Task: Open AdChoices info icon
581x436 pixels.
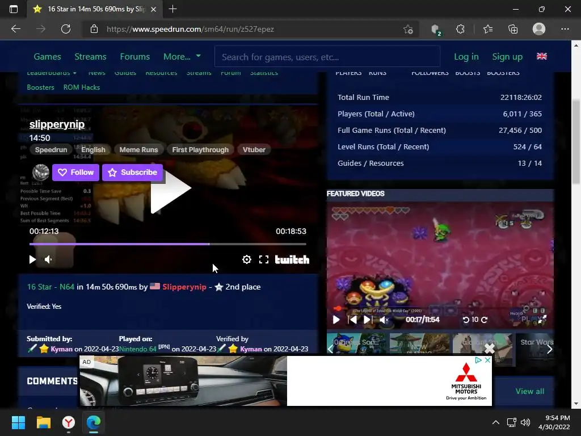Action: point(478,360)
